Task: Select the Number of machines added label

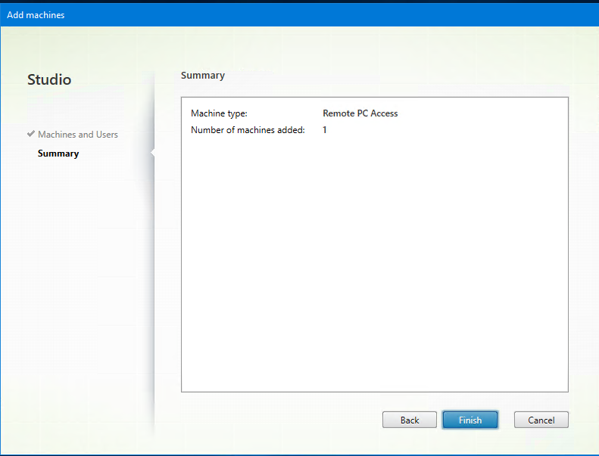Action: tap(248, 130)
